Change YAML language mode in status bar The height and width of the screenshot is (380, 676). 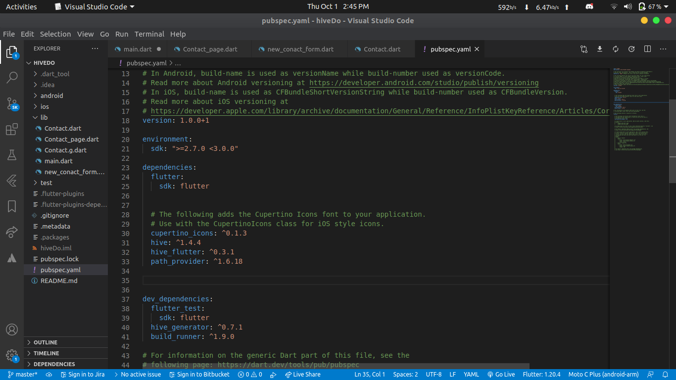471,375
